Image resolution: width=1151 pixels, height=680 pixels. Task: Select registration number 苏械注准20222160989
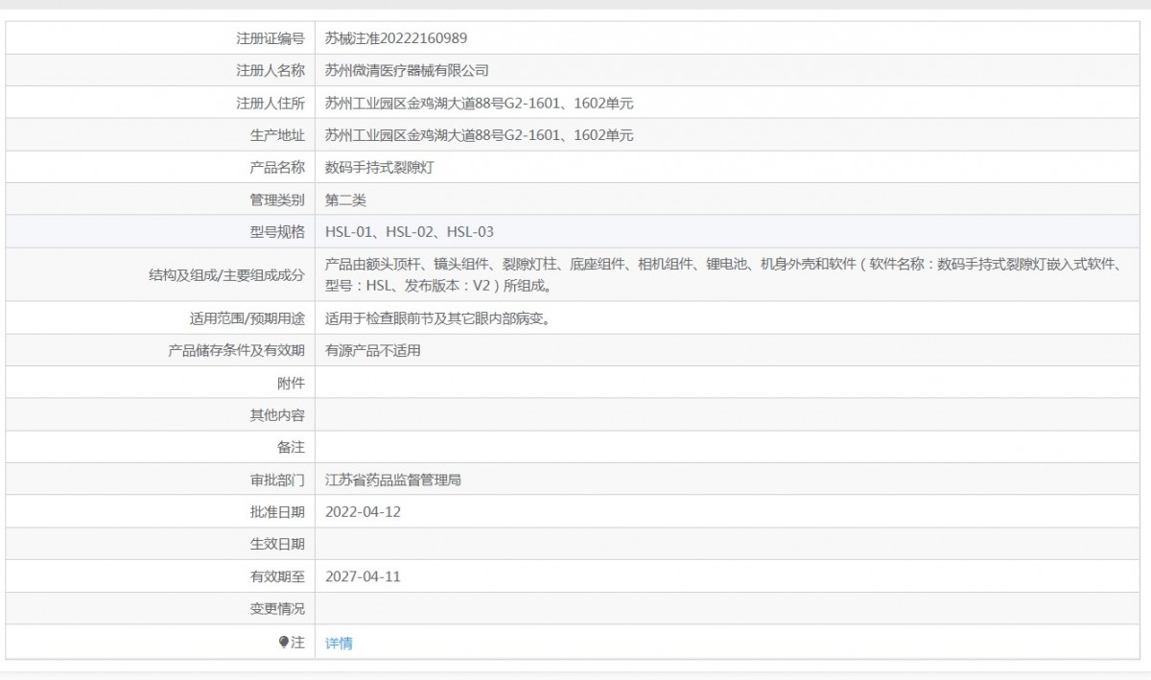coord(396,37)
